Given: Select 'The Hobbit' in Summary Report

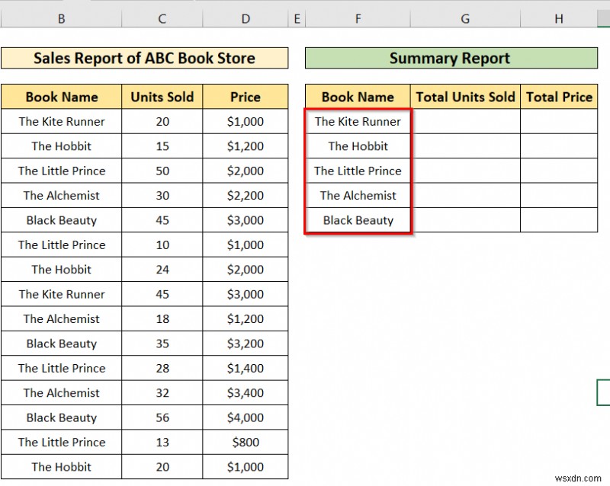Looking at the screenshot, I should coord(358,145).
